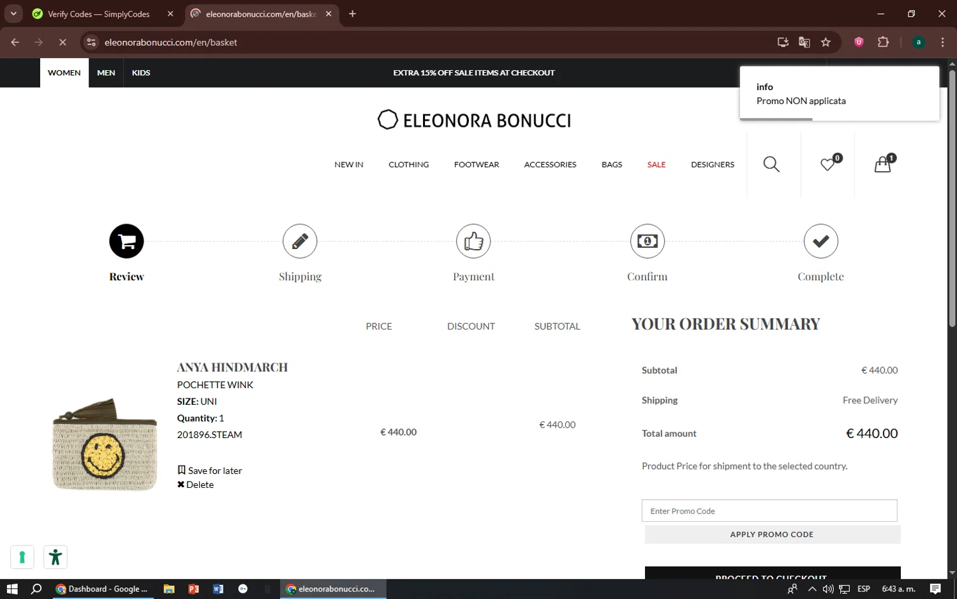Open the wishlist heart icon
The image size is (957, 599).
click(827, 165)
